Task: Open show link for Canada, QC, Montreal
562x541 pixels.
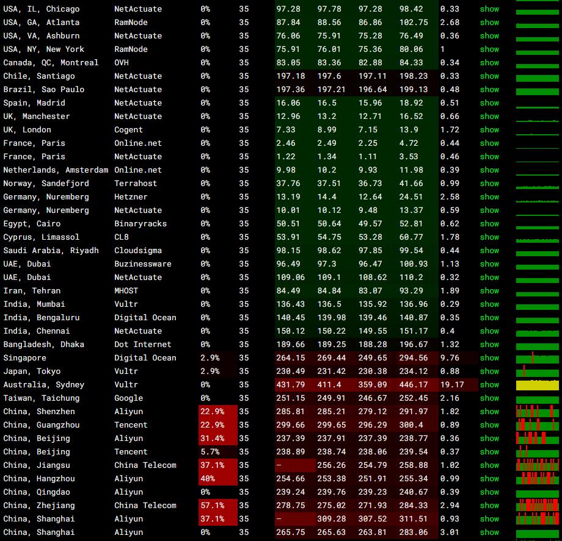Action: tap(489, 63)
